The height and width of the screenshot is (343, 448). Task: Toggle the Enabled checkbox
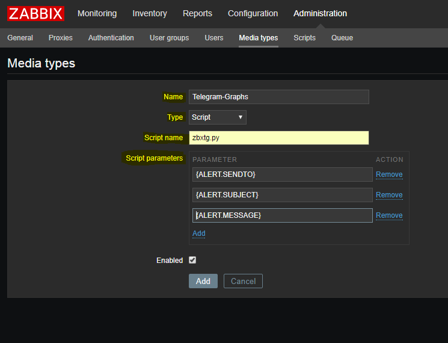(192, 261)
